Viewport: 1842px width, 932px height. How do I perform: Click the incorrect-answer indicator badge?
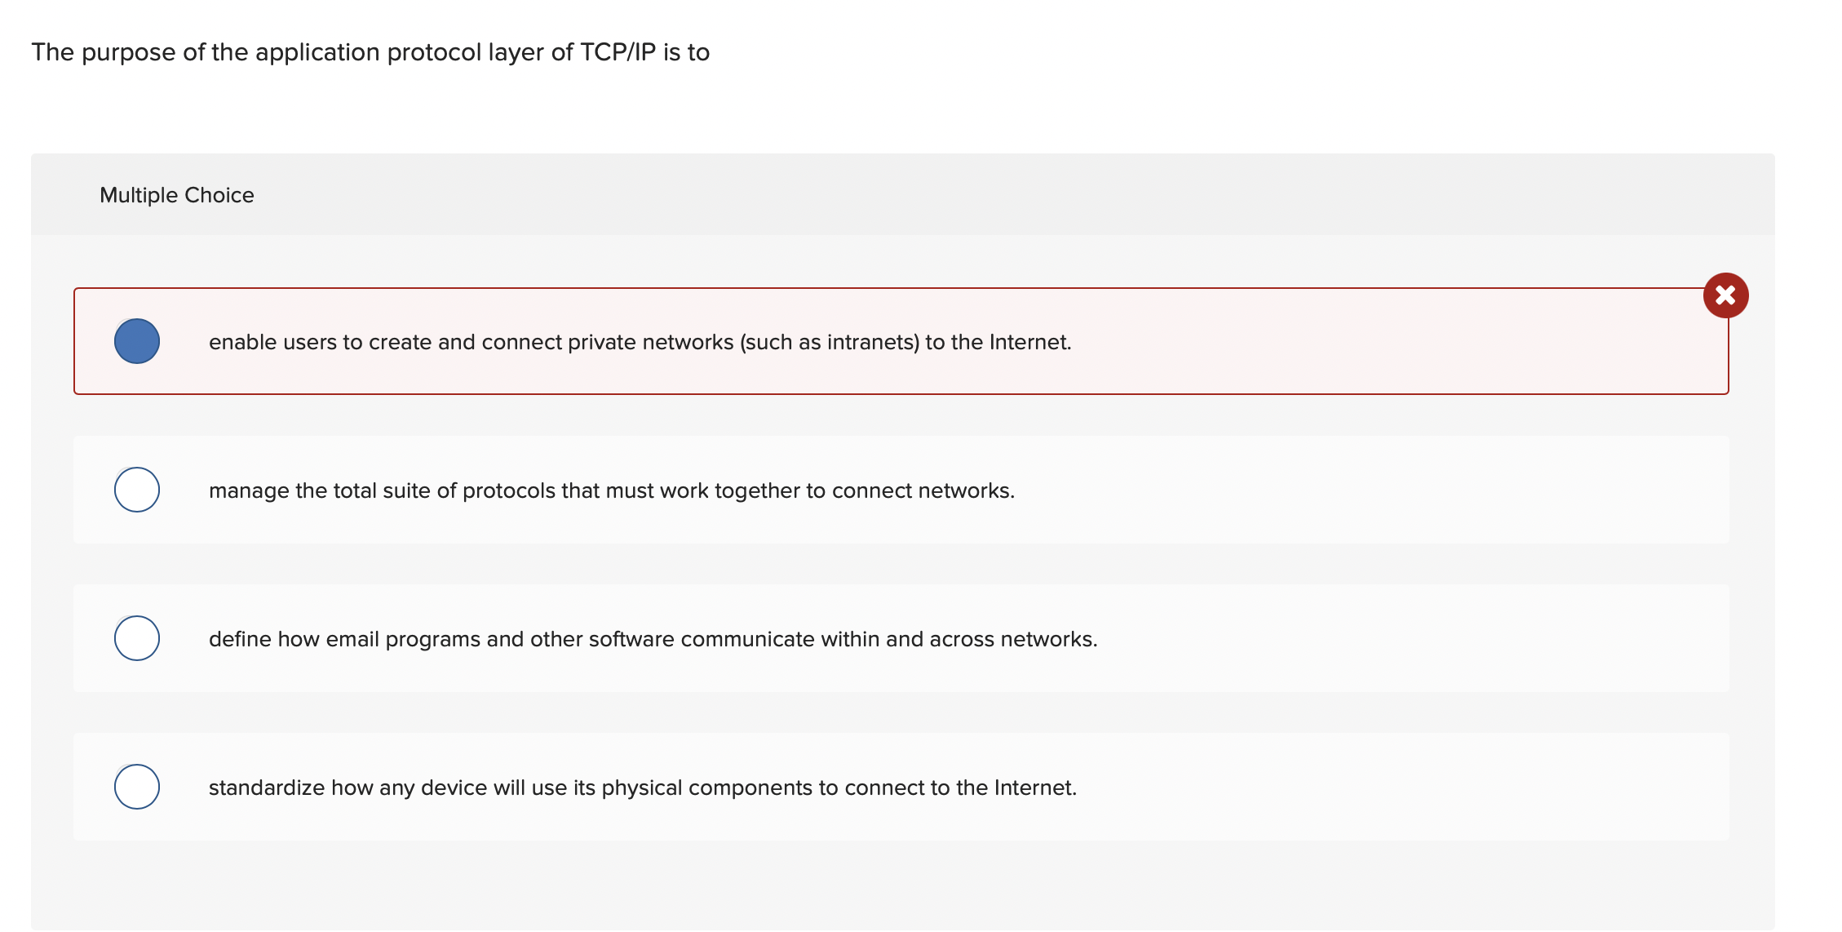coord(1726,296)
